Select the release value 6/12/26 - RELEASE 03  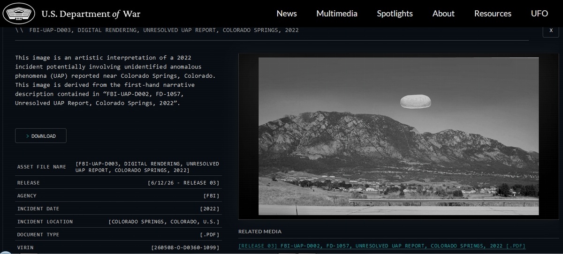click(183, 183)
